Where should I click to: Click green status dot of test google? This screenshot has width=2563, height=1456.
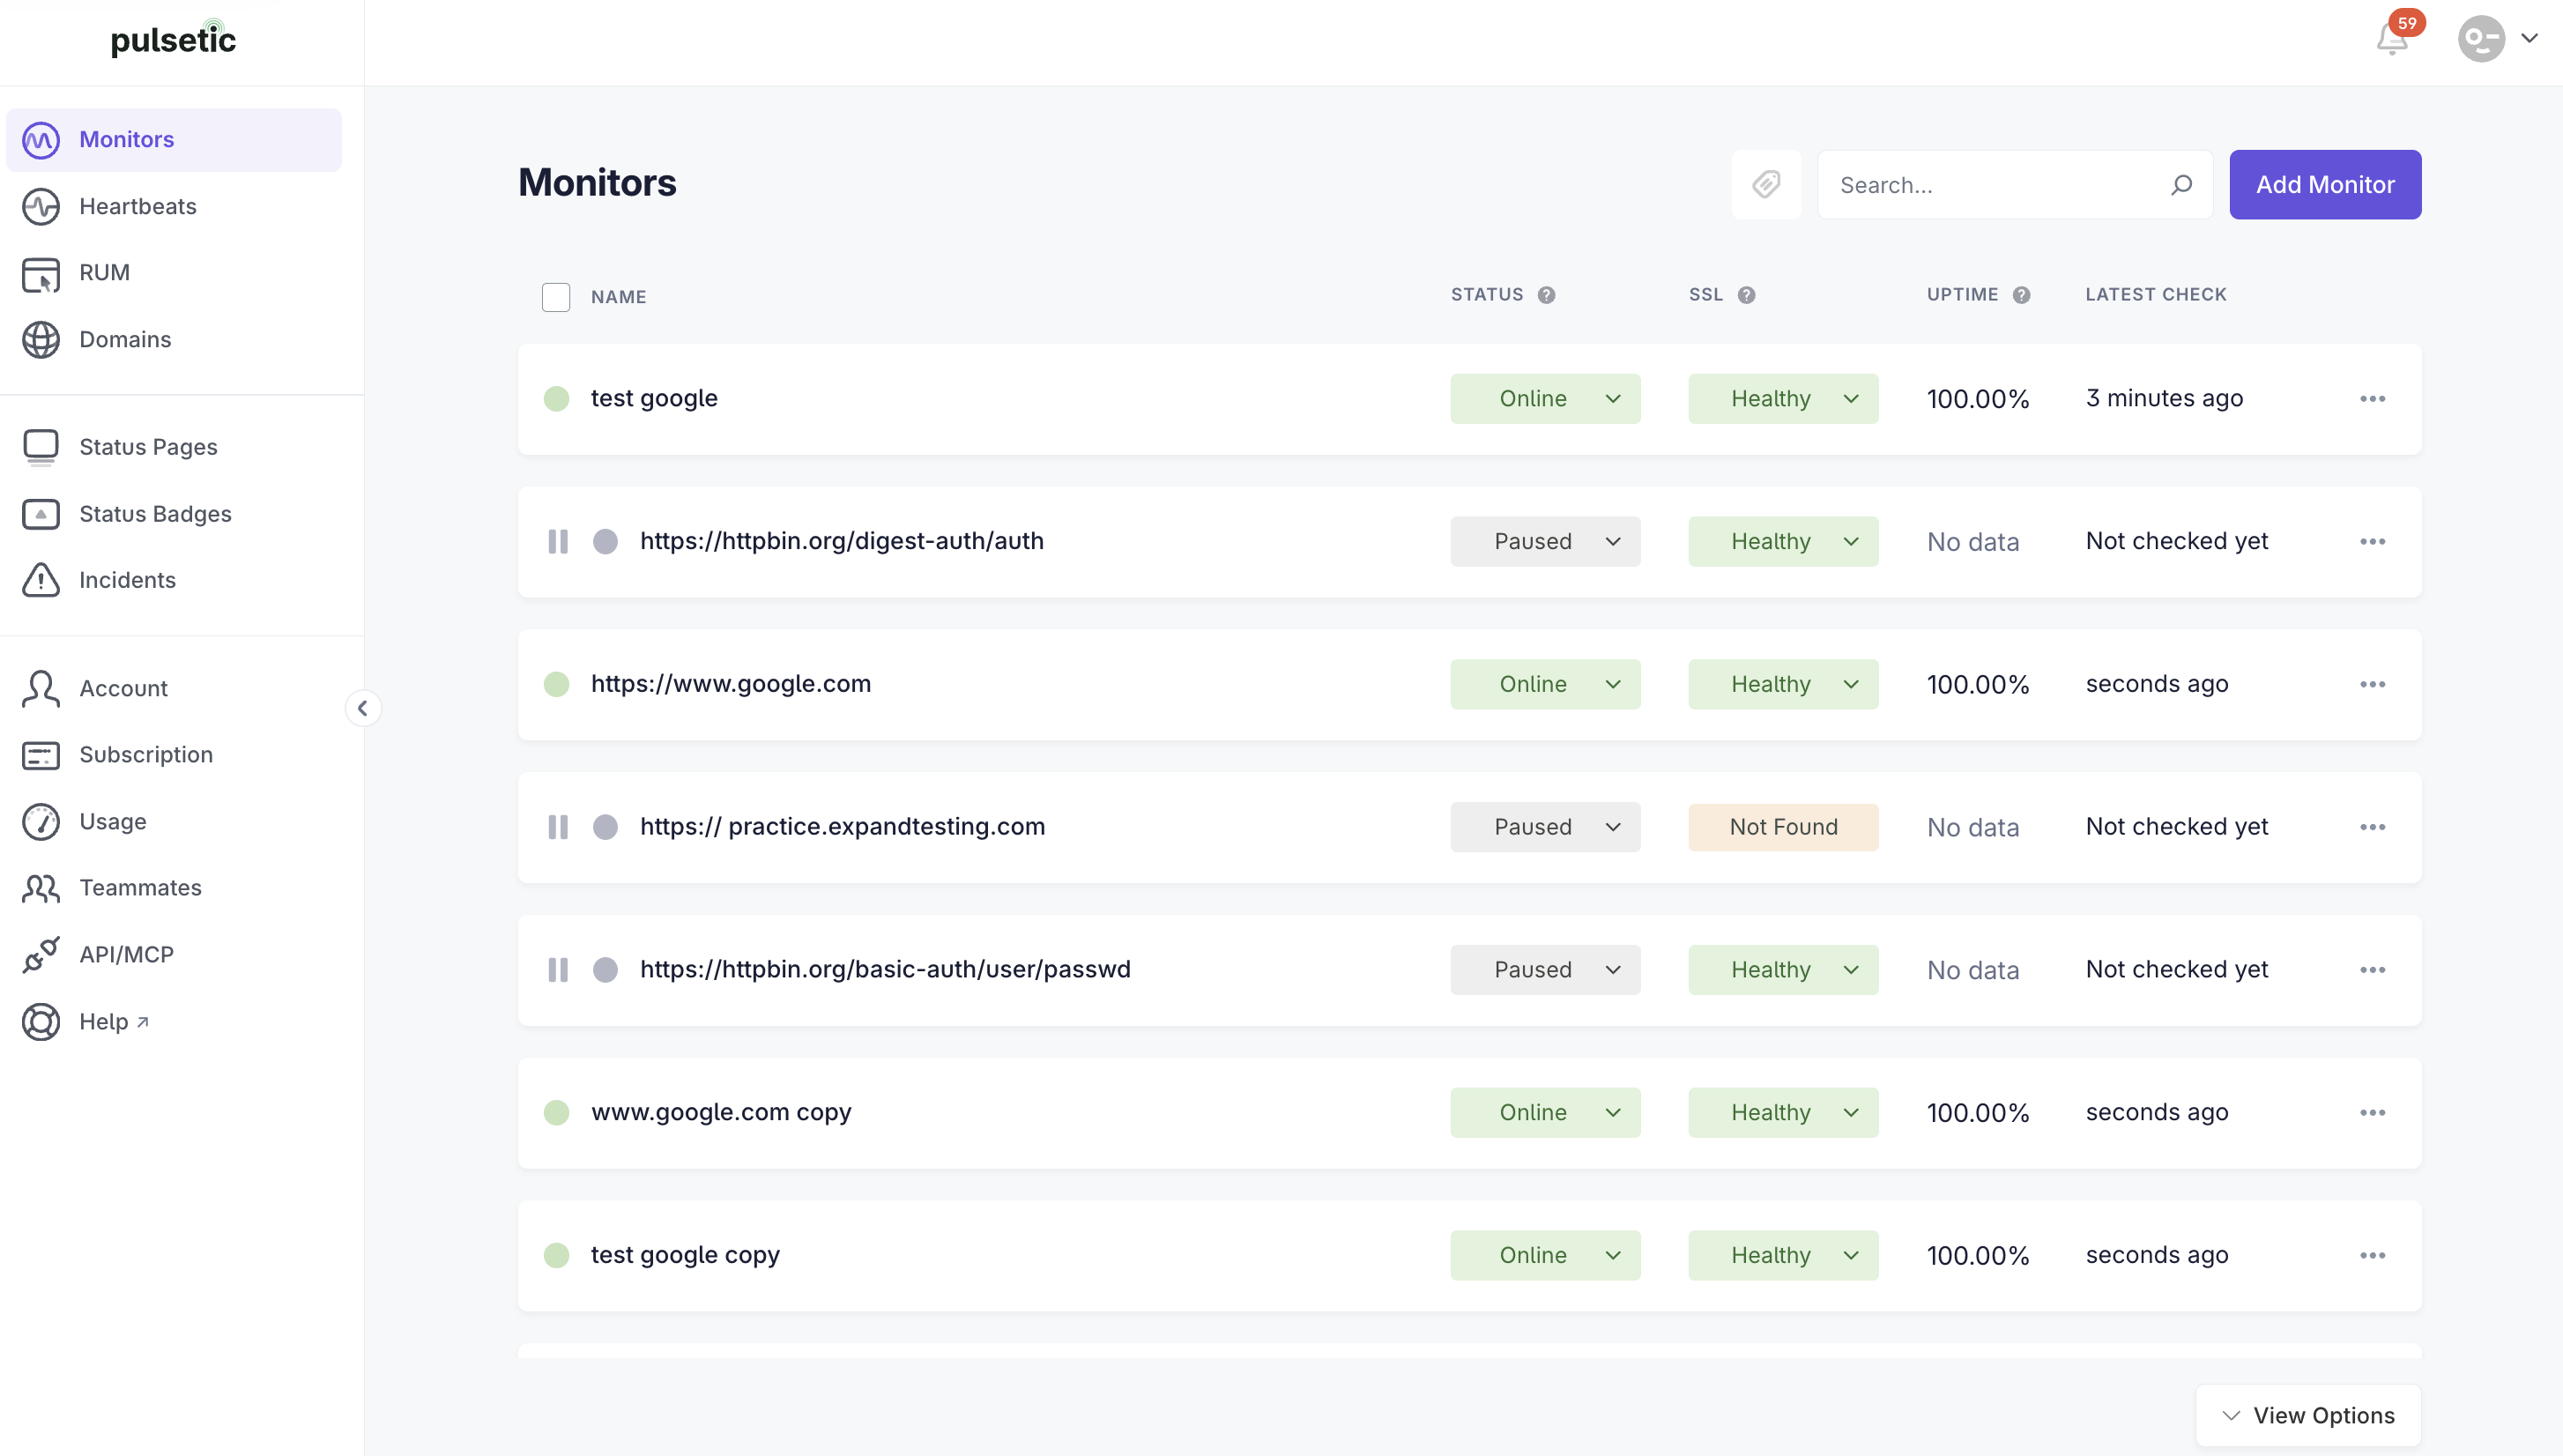[556, 399]
